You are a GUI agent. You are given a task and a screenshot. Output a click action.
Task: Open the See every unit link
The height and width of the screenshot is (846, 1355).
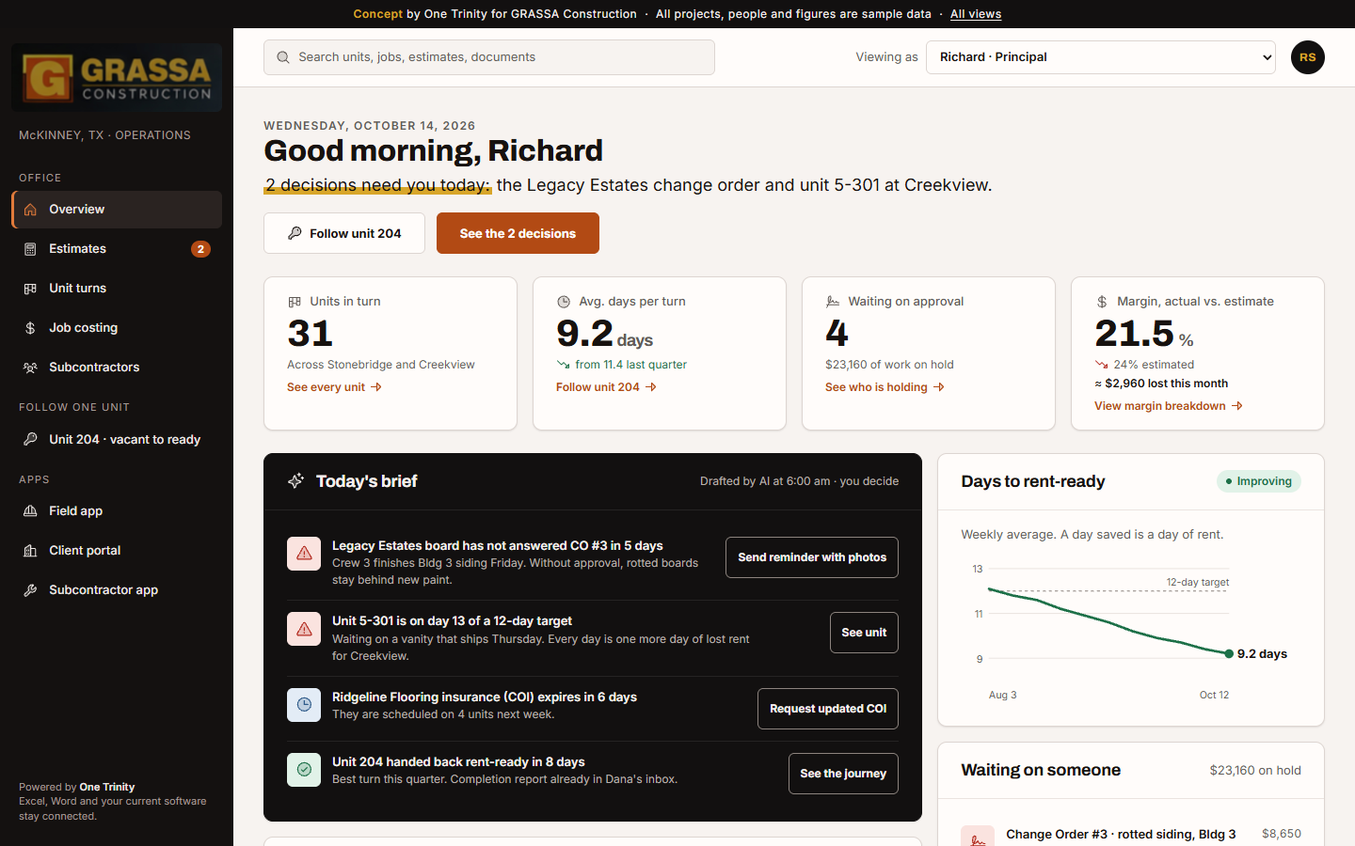tap(334, 387)
